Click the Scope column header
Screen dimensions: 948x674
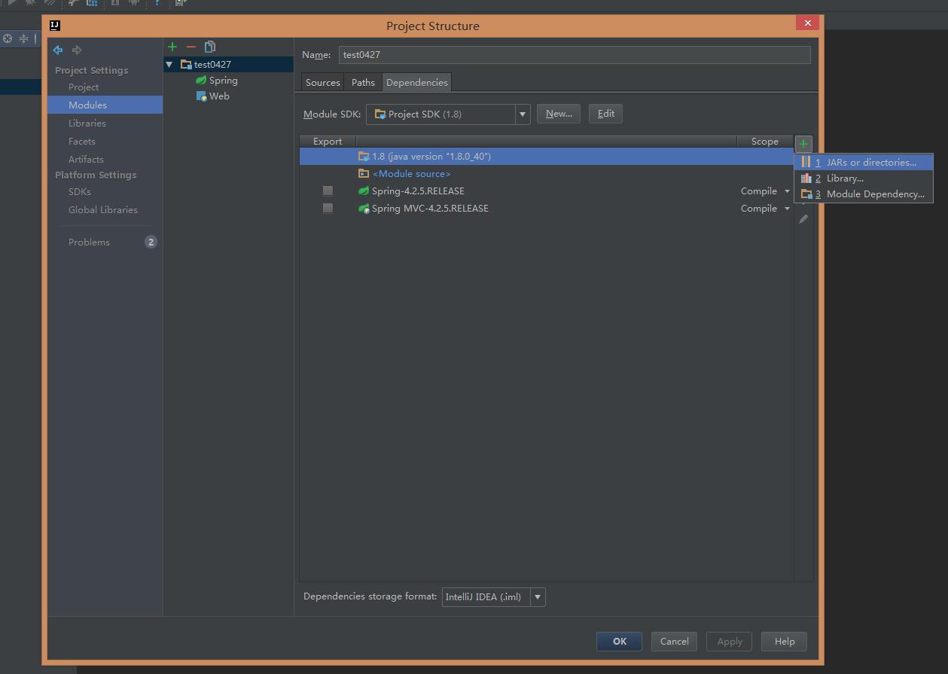[x=765, y=142]
